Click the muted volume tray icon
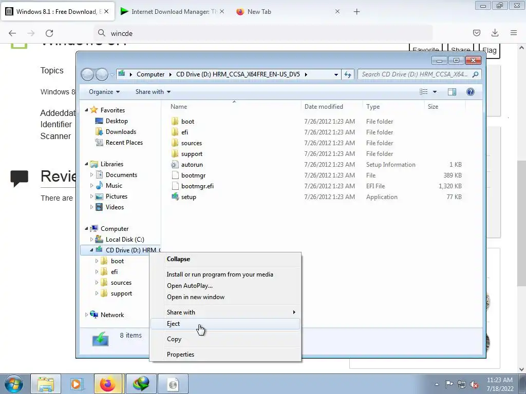Viewport: 526px width, 394px height. pos(474,384)
